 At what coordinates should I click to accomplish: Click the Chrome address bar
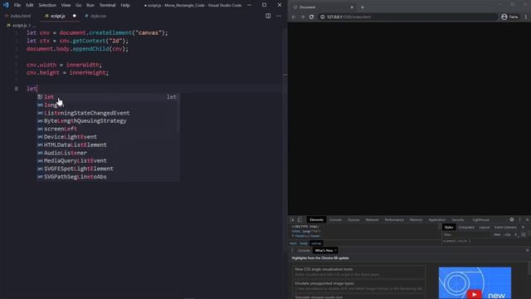pos(408,17)
